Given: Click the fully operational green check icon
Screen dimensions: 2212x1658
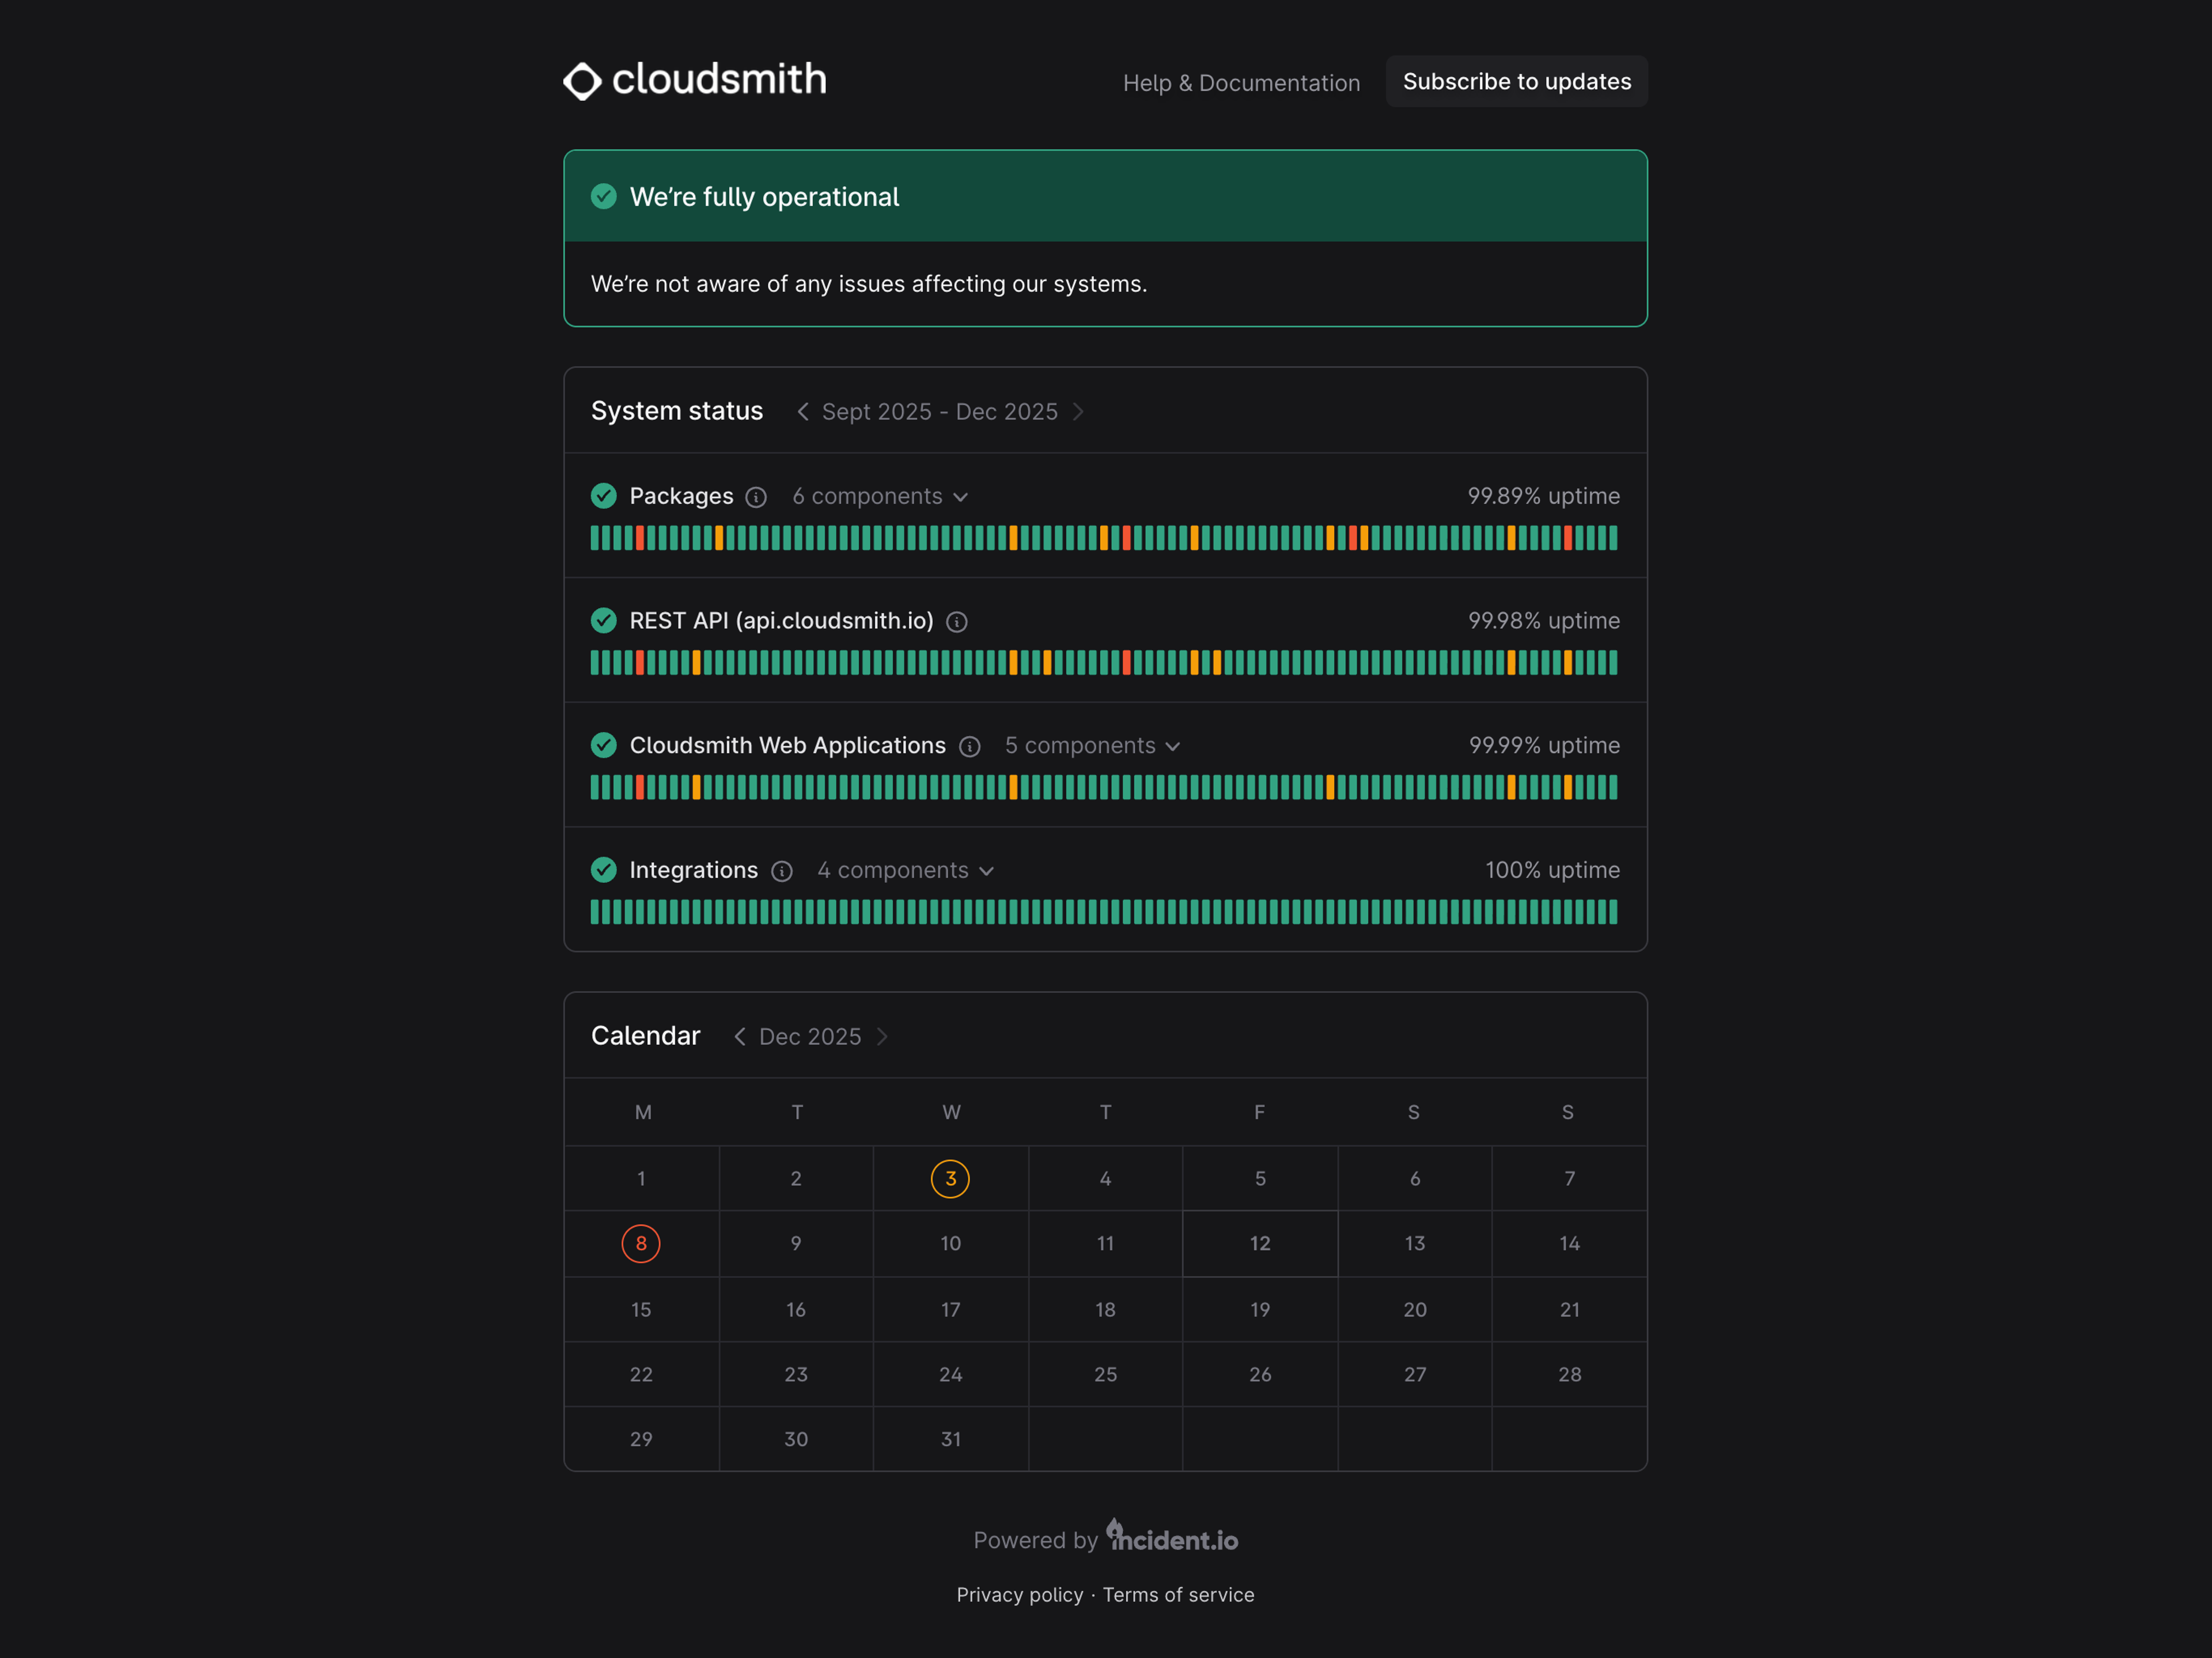Looking at the screenshot, I should 604,196.
